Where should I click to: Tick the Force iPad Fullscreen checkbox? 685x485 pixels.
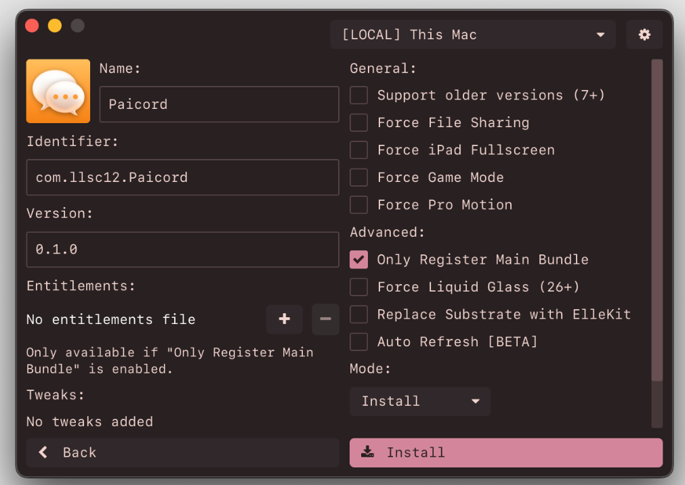coord(359,150)
